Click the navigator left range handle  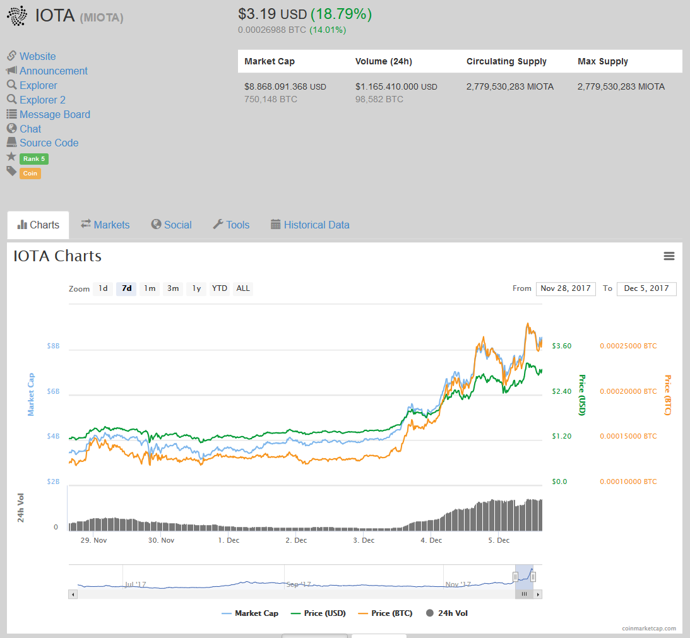tap(515, 577)
